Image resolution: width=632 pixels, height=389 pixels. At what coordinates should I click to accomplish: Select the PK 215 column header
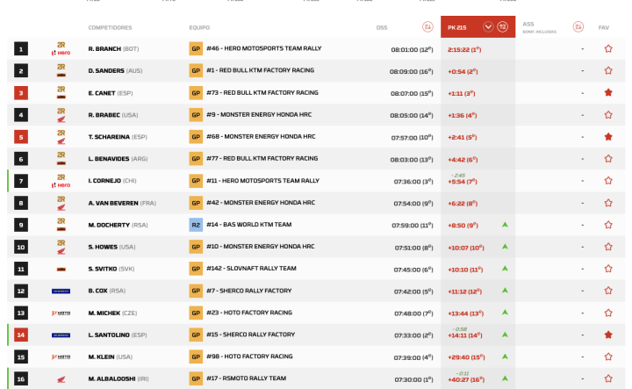478,27
